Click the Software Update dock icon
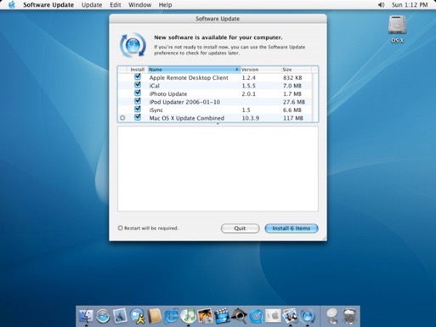Viewport: 436px width, 327px height. (308, 316)
